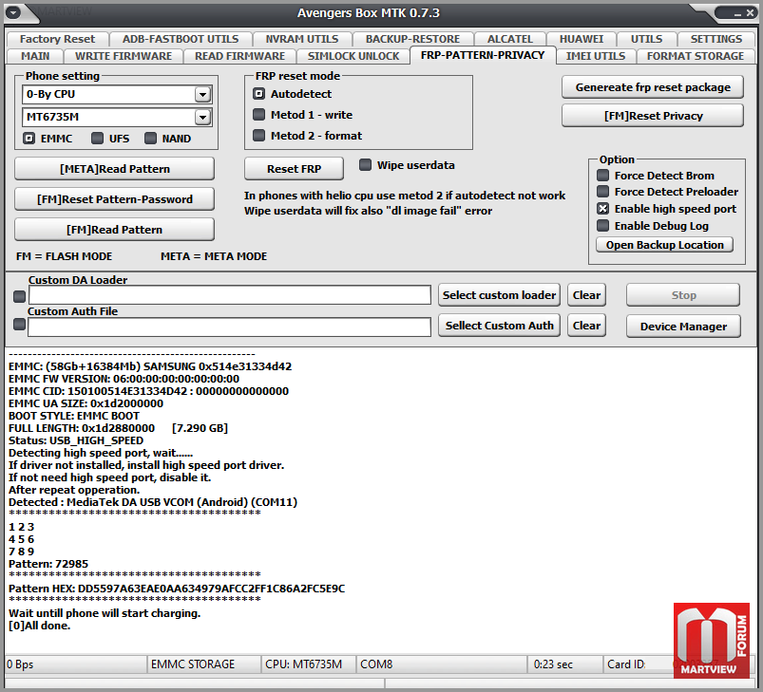The width and height of the screenshot is (763, 692).
Task: Click the Detected MediaTek DA USB VCOM line
Action: point(153,502)
